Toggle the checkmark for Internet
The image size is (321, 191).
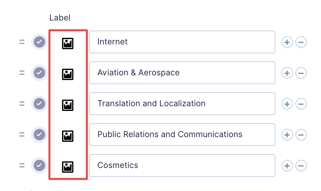click(39, 42)
